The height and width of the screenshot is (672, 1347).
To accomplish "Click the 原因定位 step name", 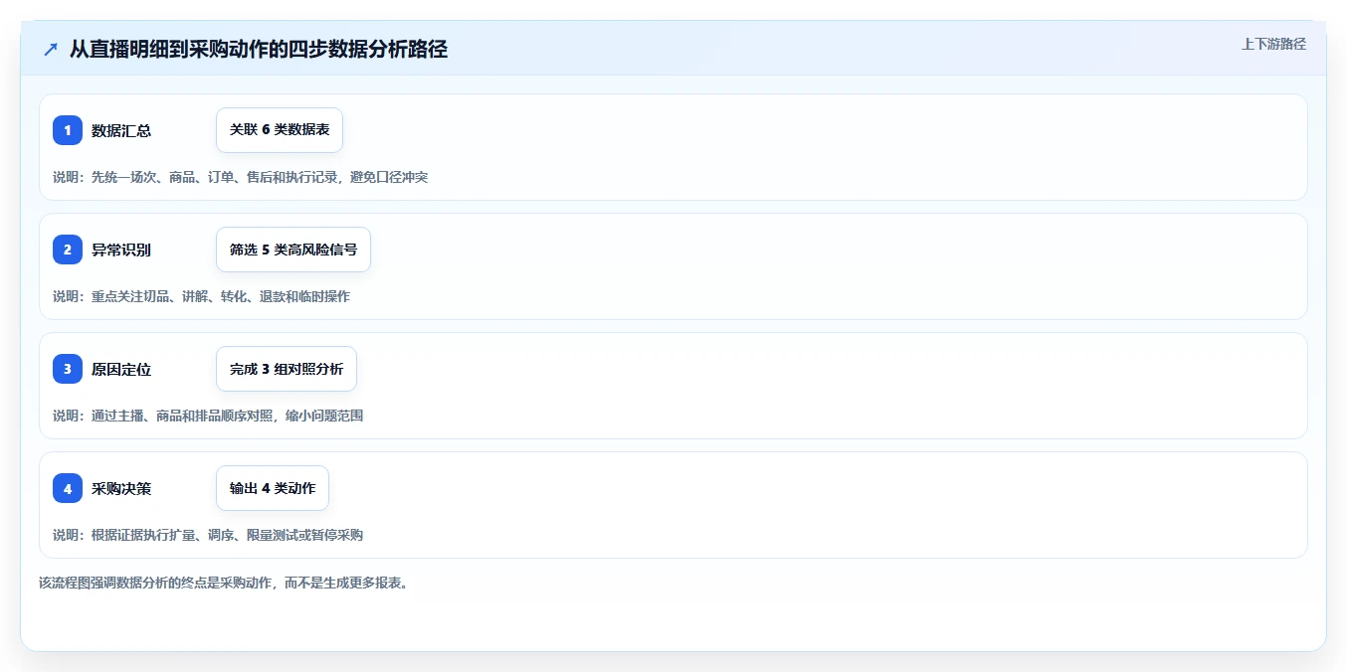I will (121, 369).
